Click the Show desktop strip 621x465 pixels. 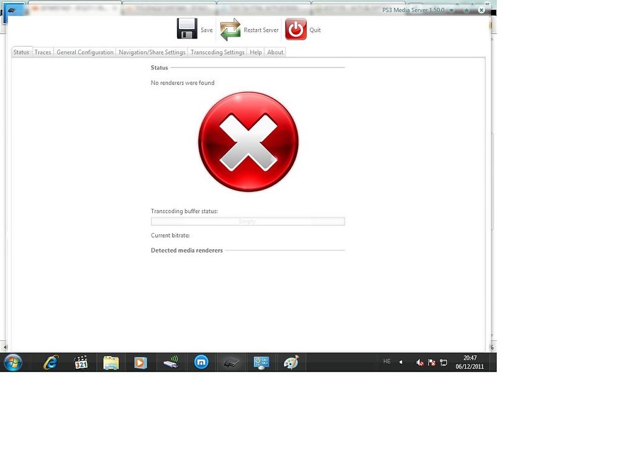coord(494,362)
